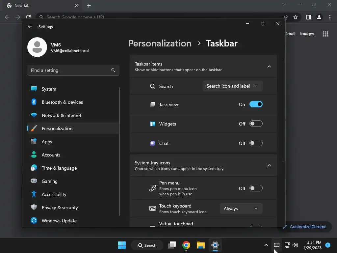Click the Settings back arrow
The width and height of the screenshot is (337, 253).
point(30,26)
